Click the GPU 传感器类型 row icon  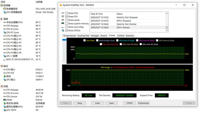tap(5, 12)
